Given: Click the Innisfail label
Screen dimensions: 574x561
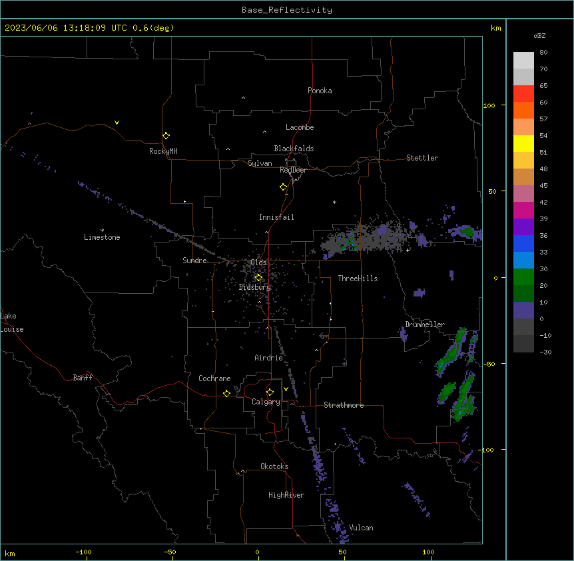Looking at the screenshot, I should click(276, 217).
